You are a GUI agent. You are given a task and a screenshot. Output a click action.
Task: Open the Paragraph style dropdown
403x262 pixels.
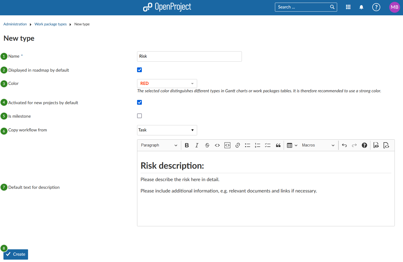159,145
